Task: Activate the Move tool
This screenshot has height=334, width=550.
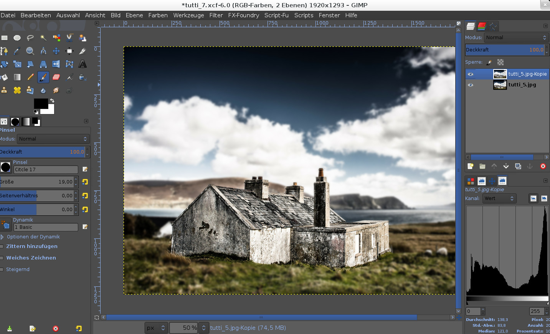Action: [x=56, y=51]
